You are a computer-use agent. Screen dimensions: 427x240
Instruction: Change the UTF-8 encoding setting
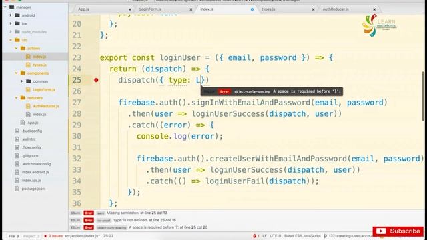[276, 236]
